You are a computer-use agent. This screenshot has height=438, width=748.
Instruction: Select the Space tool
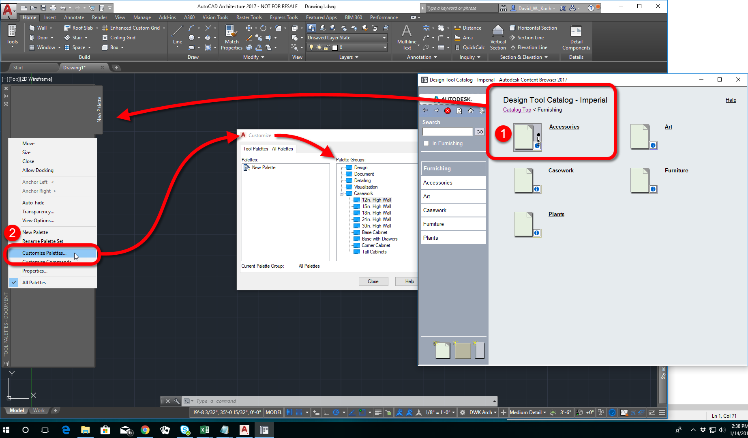coord(75,47)
